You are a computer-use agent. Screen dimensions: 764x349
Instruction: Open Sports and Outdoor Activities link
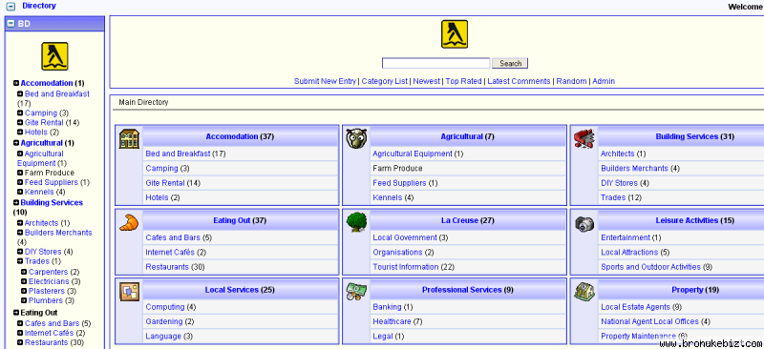coord(650,267)
